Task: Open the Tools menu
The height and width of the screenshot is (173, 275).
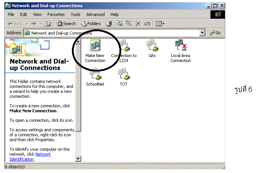Action: click(x=76, y=14)
